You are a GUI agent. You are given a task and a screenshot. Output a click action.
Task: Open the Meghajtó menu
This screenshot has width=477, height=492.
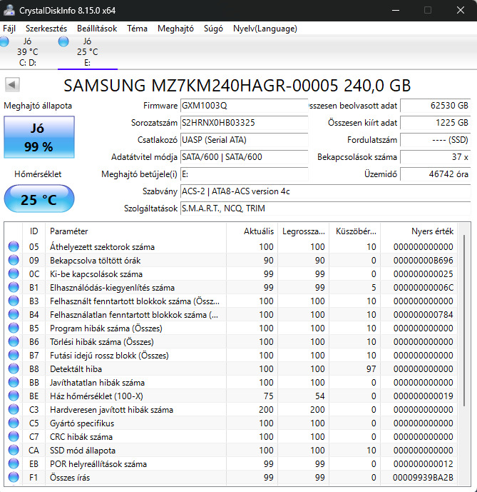[175, 29]
